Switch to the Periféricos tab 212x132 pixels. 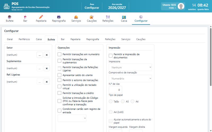click(24, 39)
